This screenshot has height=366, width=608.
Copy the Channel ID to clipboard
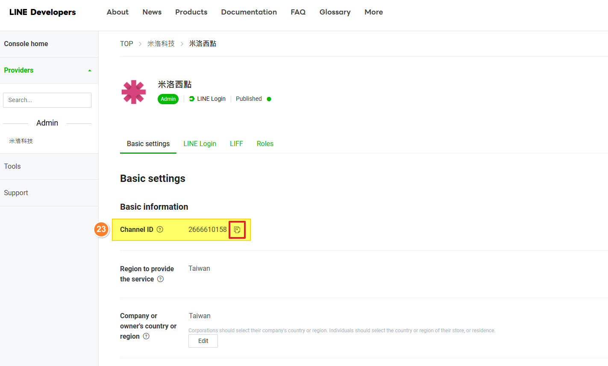(x=237, y=230)
